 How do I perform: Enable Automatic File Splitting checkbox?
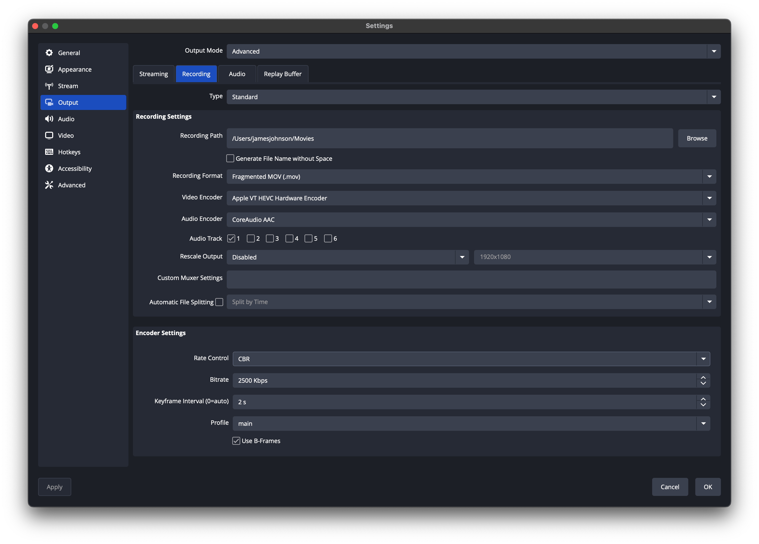(219, 302)
